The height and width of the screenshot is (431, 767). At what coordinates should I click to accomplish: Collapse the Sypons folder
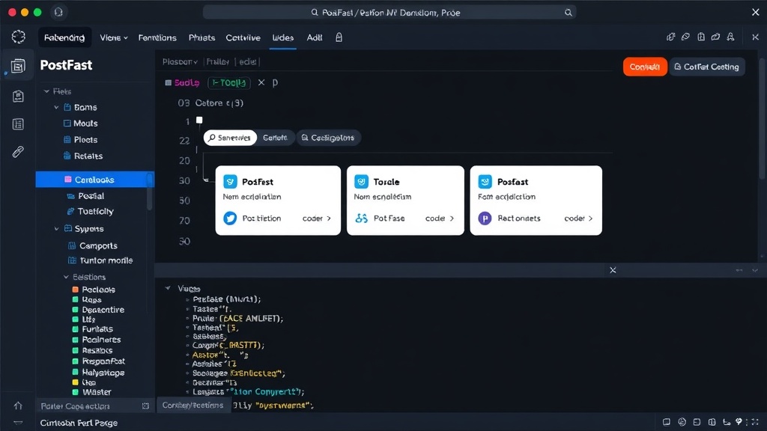56,229
